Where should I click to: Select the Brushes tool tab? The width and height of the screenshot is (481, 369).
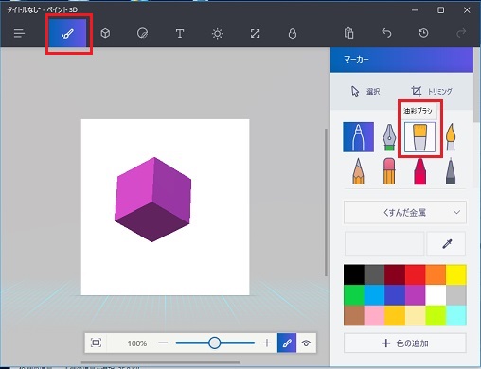point(68,33)
